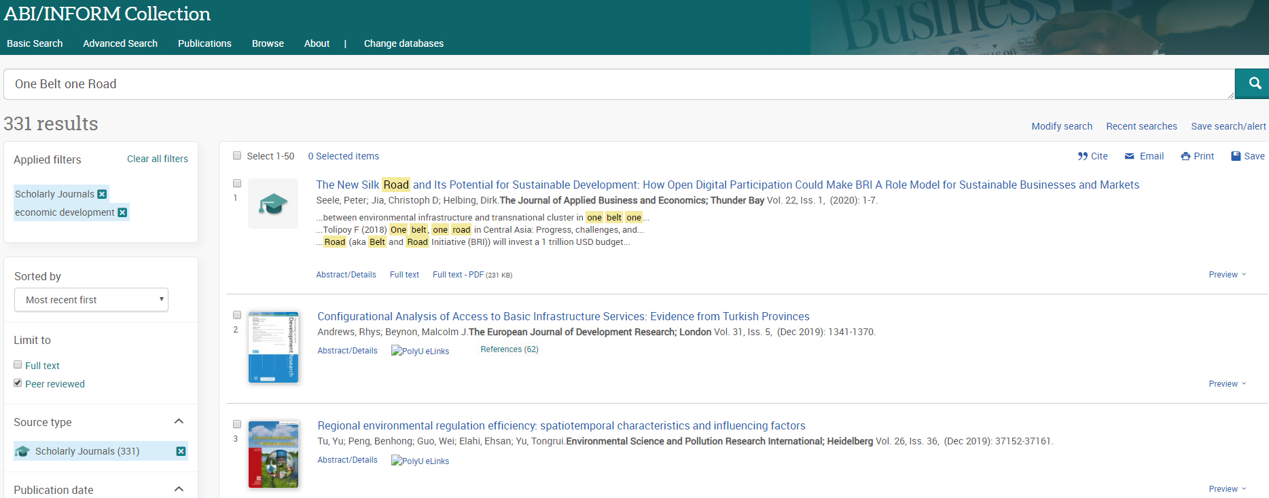Expand Preview for the New Silk Road result

coord(1228,275)
